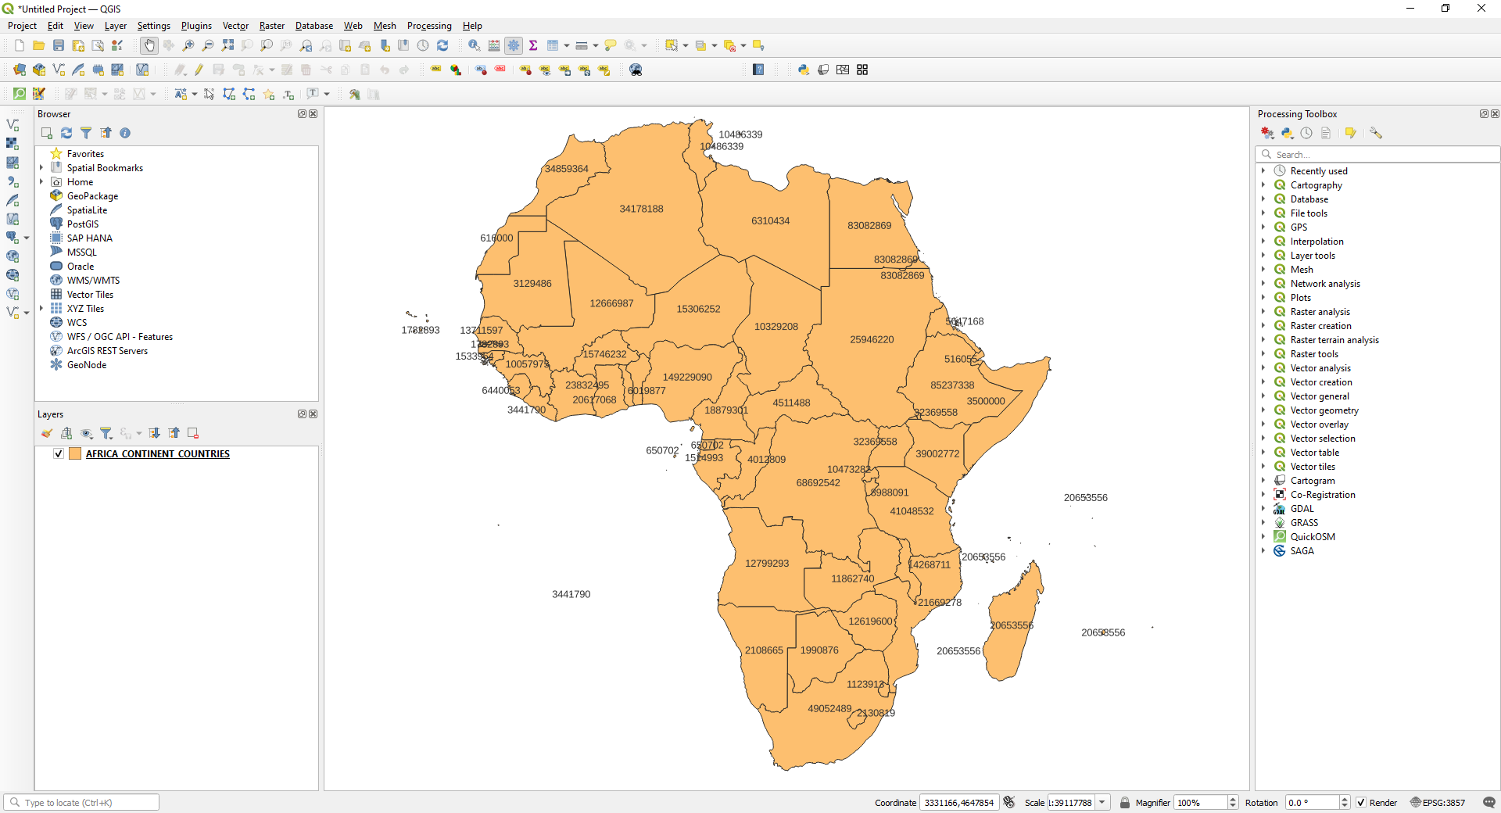
Task: Open Processing Toolbox history clock icon
Action: pos(1306,133)
